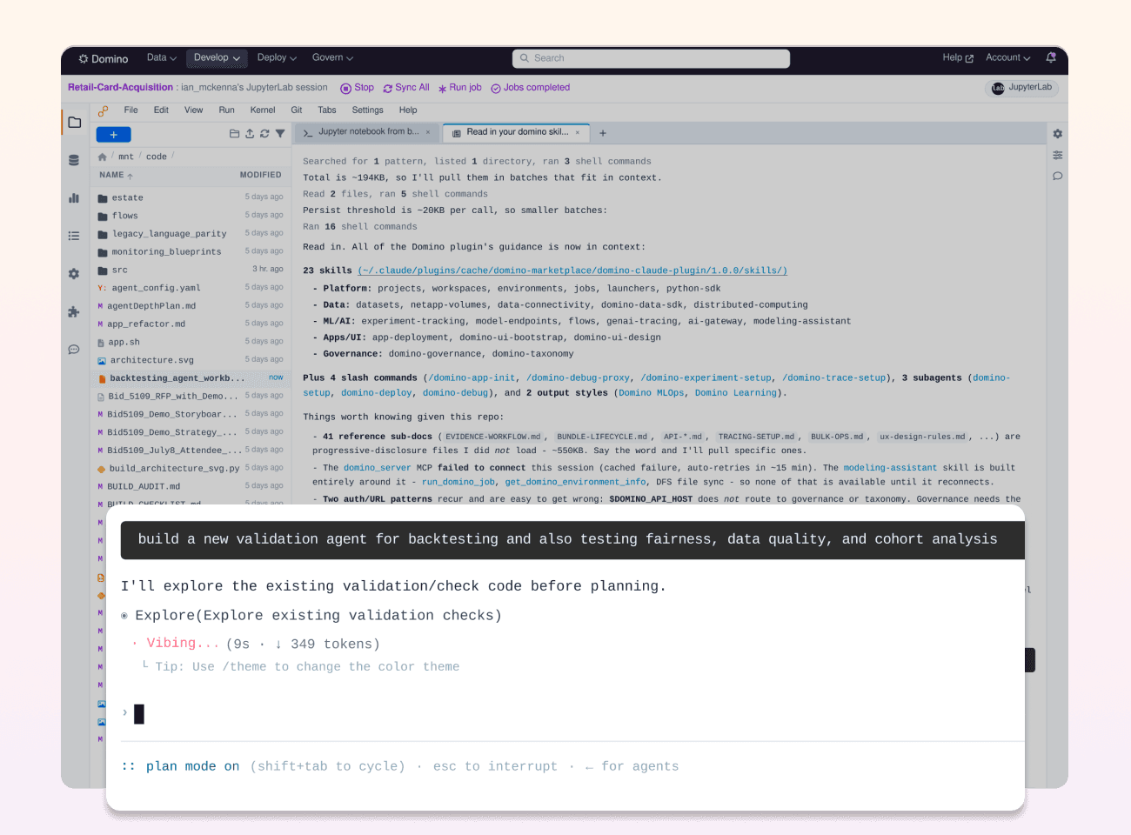Open the Help external link
1131x835 pixels.
(958, 57)
